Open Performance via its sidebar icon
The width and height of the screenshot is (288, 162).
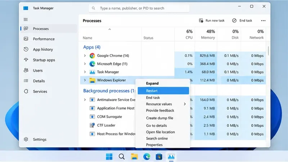26,39
